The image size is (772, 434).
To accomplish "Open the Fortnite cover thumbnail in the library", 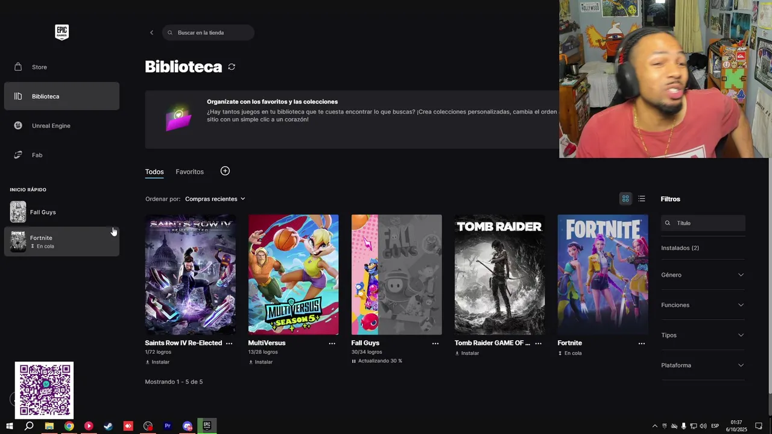I will (x=603, y=274).
